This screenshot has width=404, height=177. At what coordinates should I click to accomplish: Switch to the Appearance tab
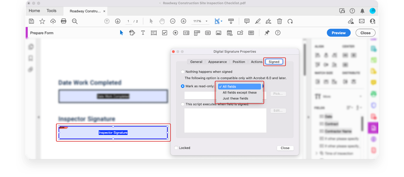click(217, 62)
